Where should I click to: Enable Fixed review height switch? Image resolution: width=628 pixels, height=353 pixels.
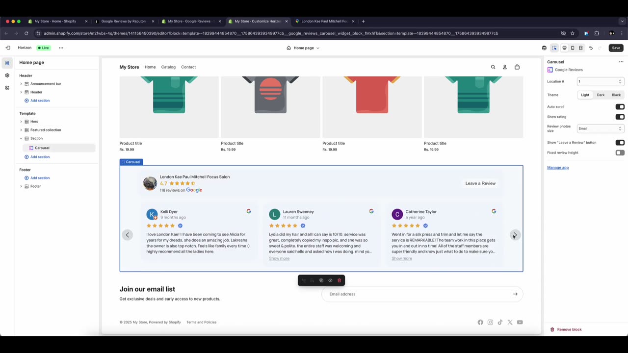(620, 153)
